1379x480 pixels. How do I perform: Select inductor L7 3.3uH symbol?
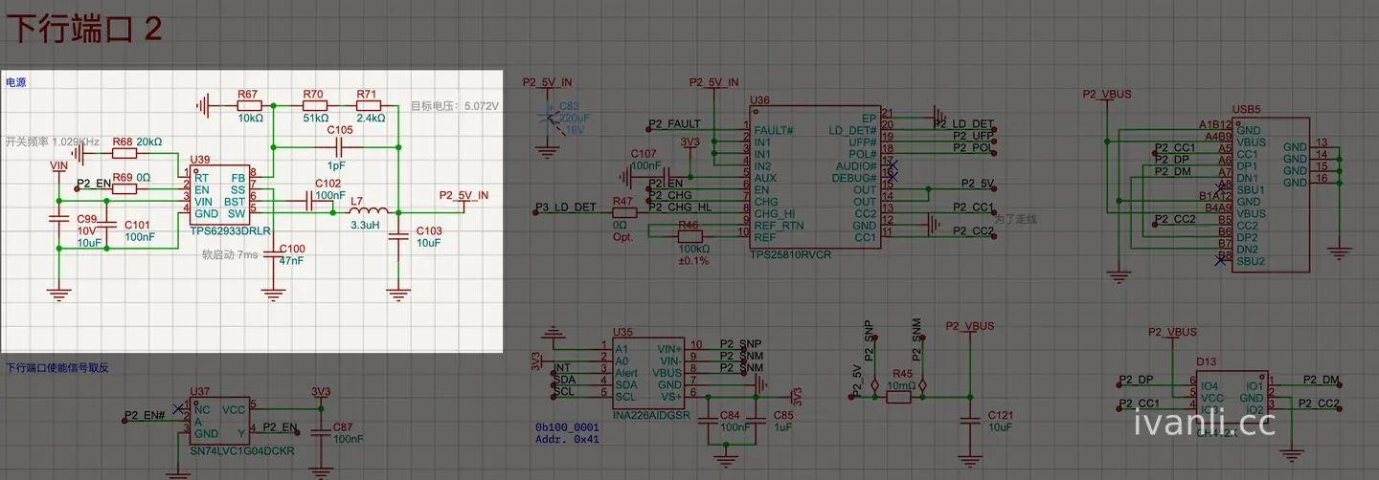[x=368, y=210]
